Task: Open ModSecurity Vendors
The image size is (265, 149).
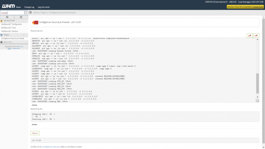Action: (x=10, y=31)
